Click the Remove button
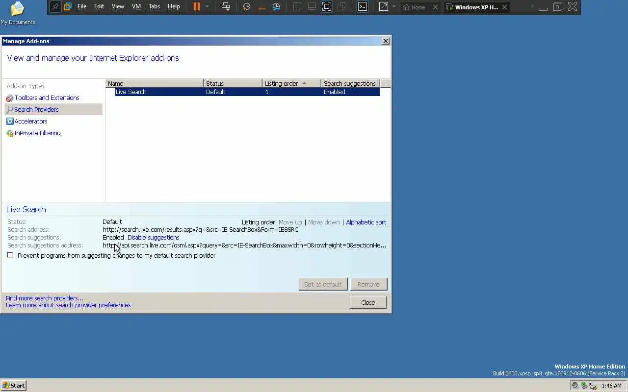This screenshot has width=628, height=392. click(x=368, y=285)
